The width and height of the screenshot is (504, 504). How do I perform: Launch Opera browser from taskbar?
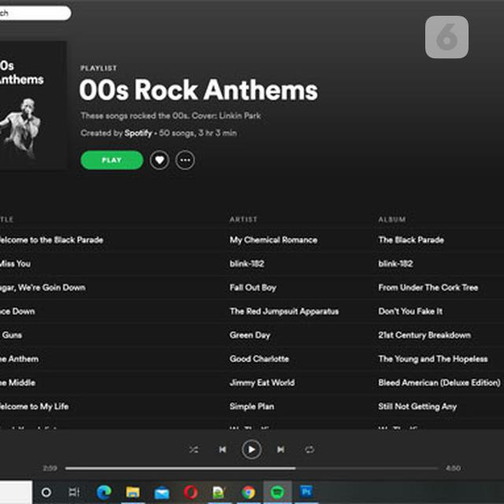pos(191,492)
